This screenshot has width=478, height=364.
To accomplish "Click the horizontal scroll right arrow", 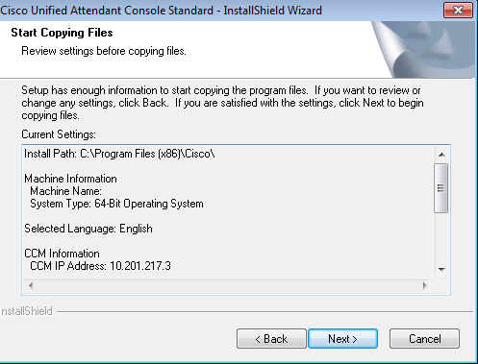I will [x=425, y=285].
